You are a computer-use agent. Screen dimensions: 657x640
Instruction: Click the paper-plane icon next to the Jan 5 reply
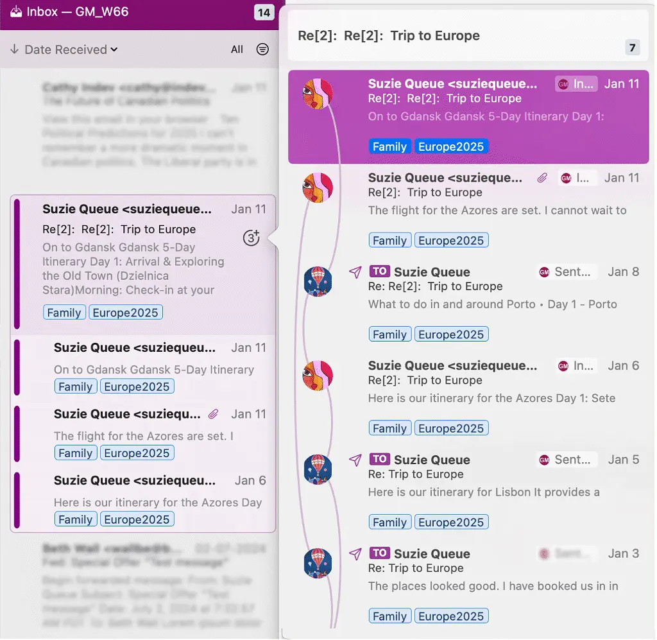tap(354, 461)
